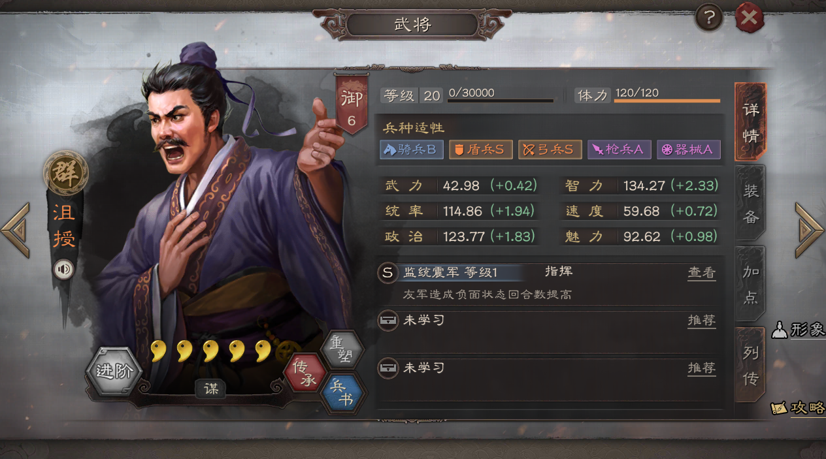Open the 形象 appearance icon
Viewport: 826px width, 459px height.
tap(799, 329)
